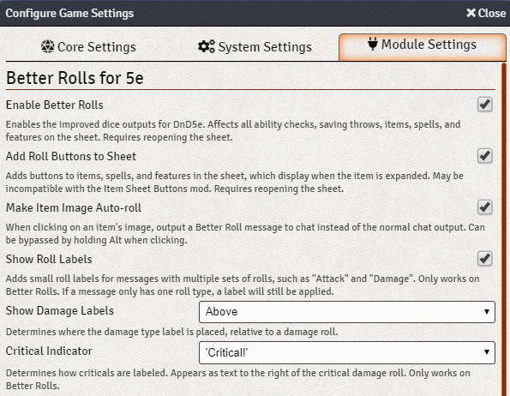Click the Configure Game Settings title bar

(x=255, y=13)
